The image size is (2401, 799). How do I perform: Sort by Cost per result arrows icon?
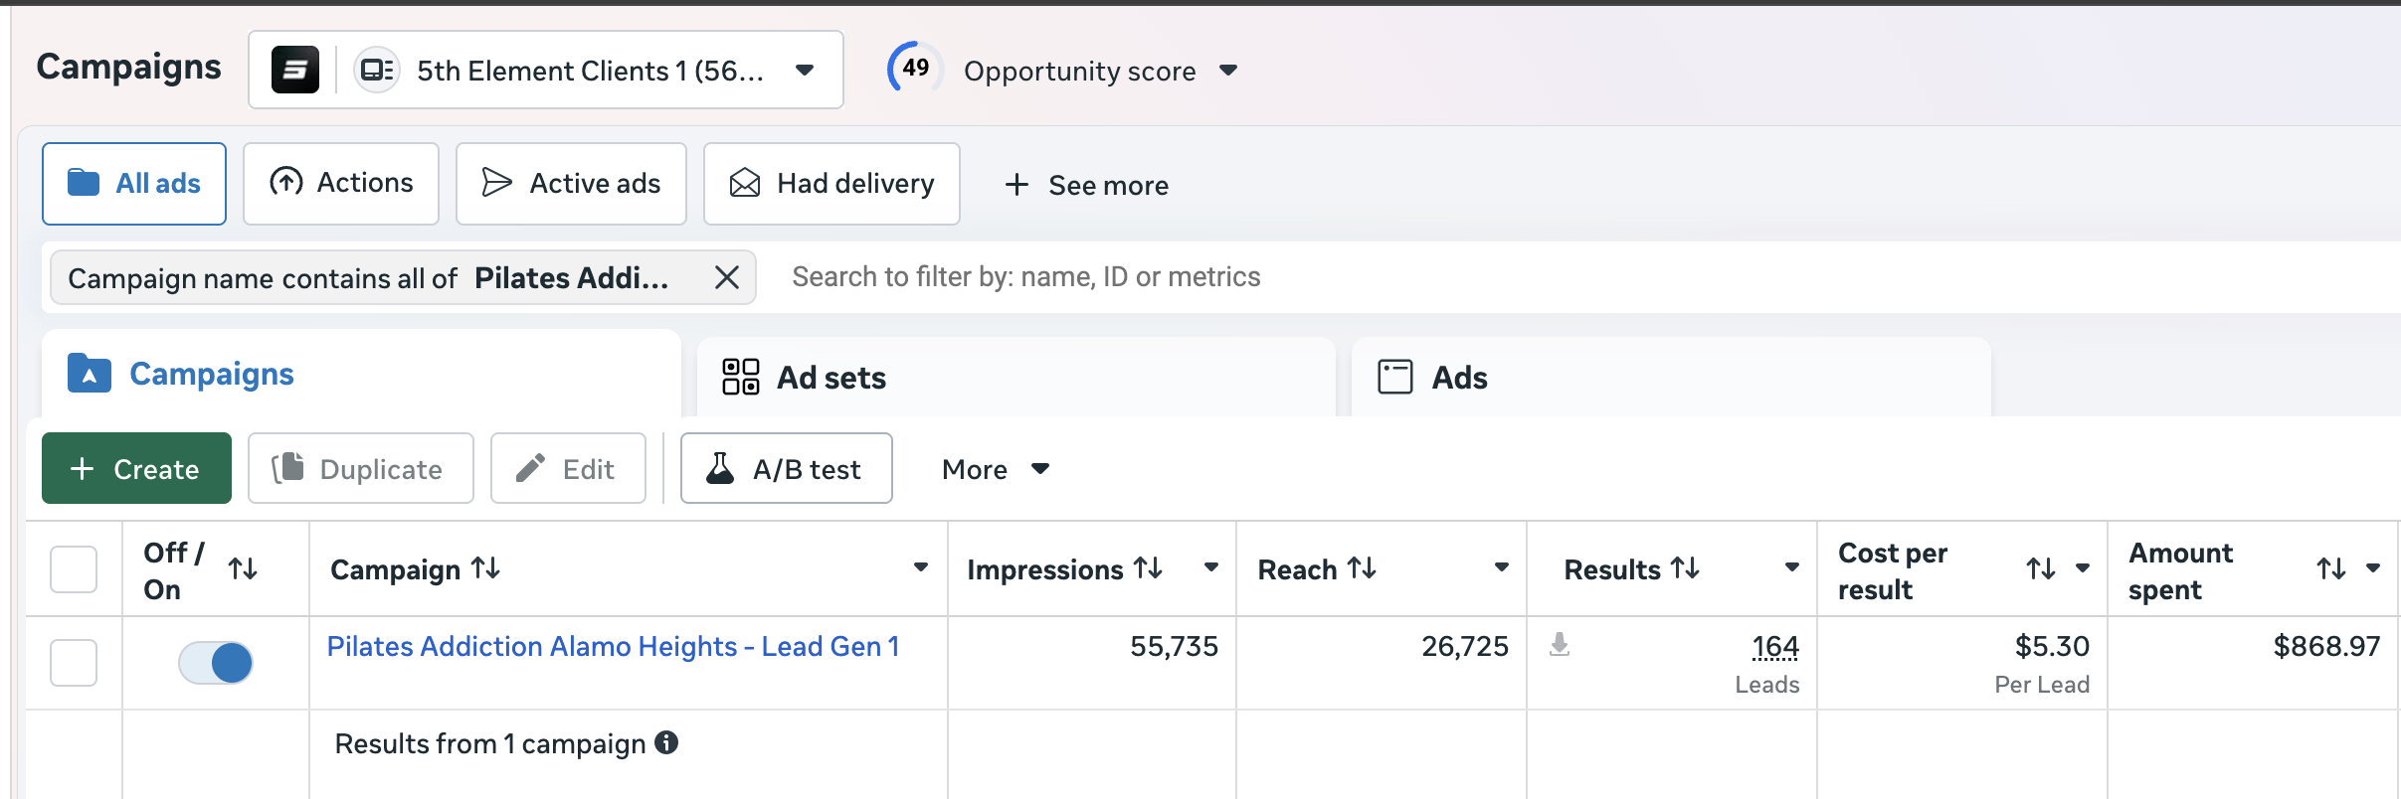pos(2041,568)
